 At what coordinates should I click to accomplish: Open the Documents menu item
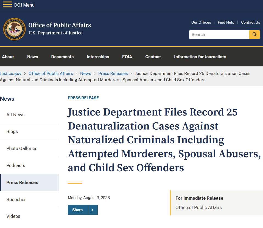coord(62,57)
